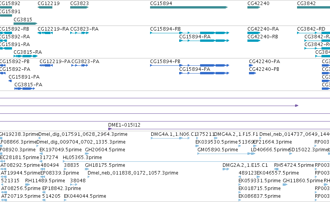The height and width of the screenshot is (202, 330).
Task: Open the CG3815-PA protein label
Action: 28,85
